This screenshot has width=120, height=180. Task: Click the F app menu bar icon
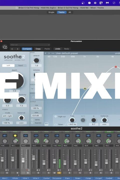pyautogui.click(x=101, y=3)
